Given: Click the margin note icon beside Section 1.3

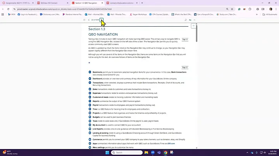Looking at the screenshot, I should click(193, 26).
